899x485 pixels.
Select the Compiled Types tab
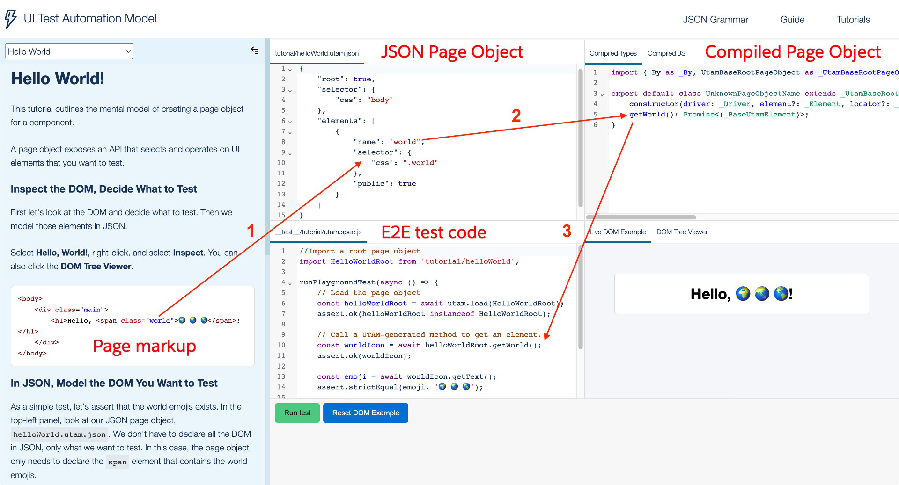(x=612, y=53)
